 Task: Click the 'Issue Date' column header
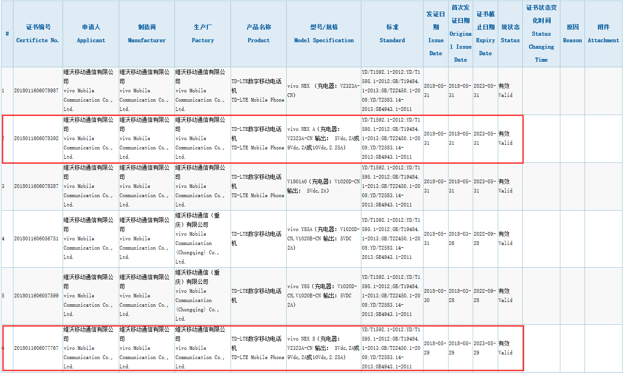(x=436, y=34)
